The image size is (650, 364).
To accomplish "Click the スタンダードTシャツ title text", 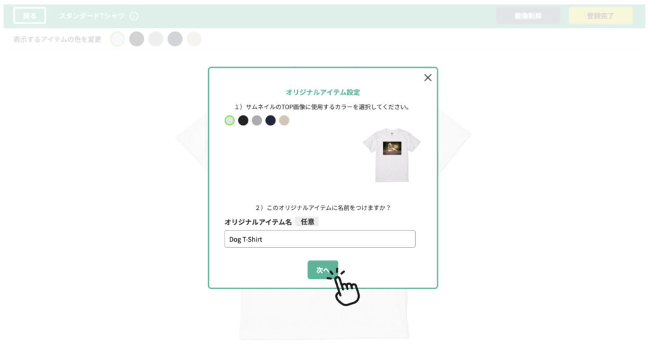I will [x=91, y=16].
